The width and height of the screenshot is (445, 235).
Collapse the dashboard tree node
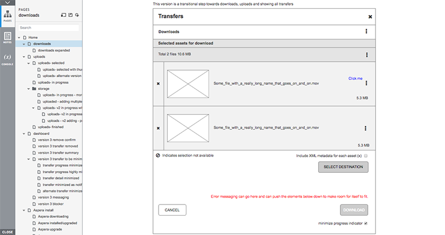(23, 133)
